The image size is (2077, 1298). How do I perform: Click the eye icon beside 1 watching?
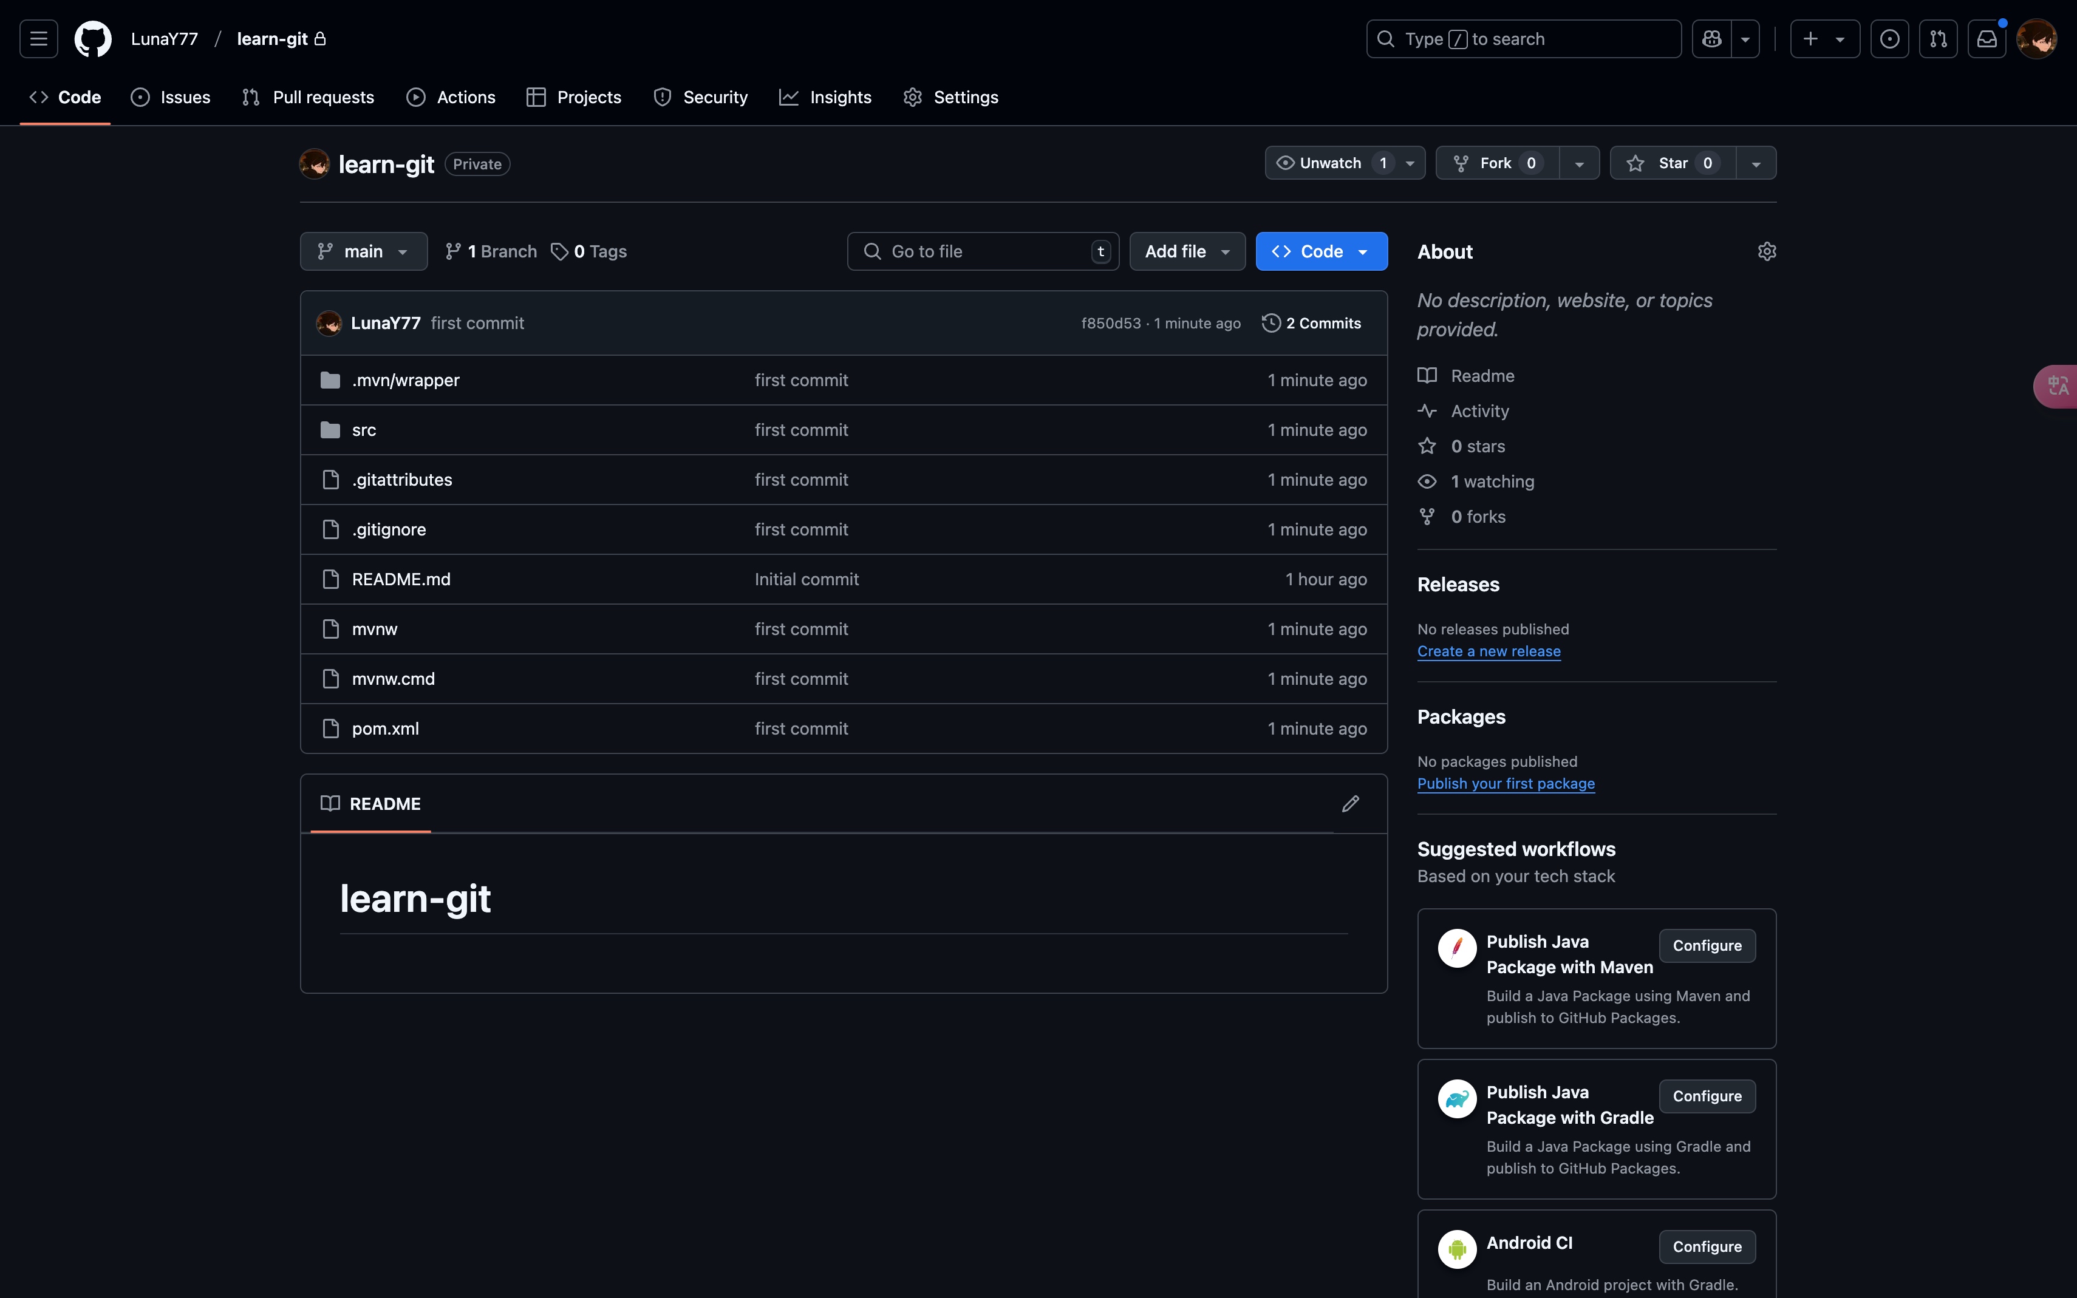[1427, 481]
